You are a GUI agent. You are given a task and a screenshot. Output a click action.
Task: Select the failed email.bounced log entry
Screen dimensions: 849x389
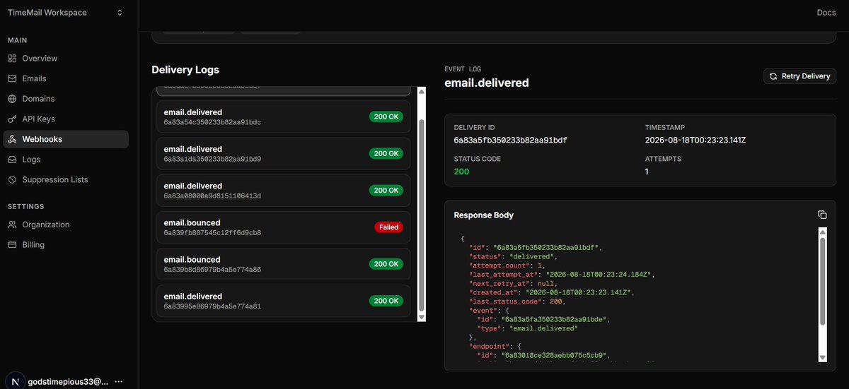(x=283, y=227)
